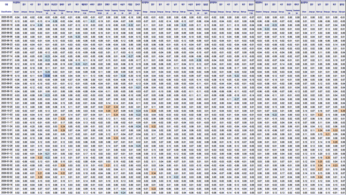
Task: Select the 구분 header cell
Action: [6, 5]
